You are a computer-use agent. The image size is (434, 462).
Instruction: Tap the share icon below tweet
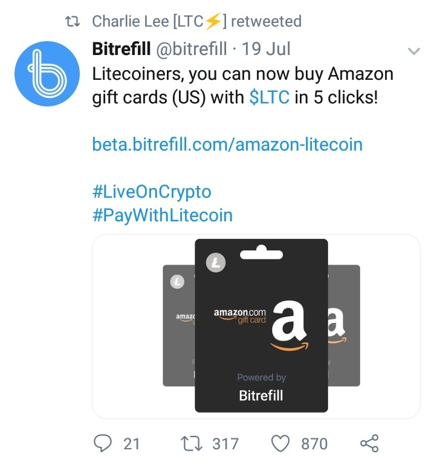(x=369, y=443)
